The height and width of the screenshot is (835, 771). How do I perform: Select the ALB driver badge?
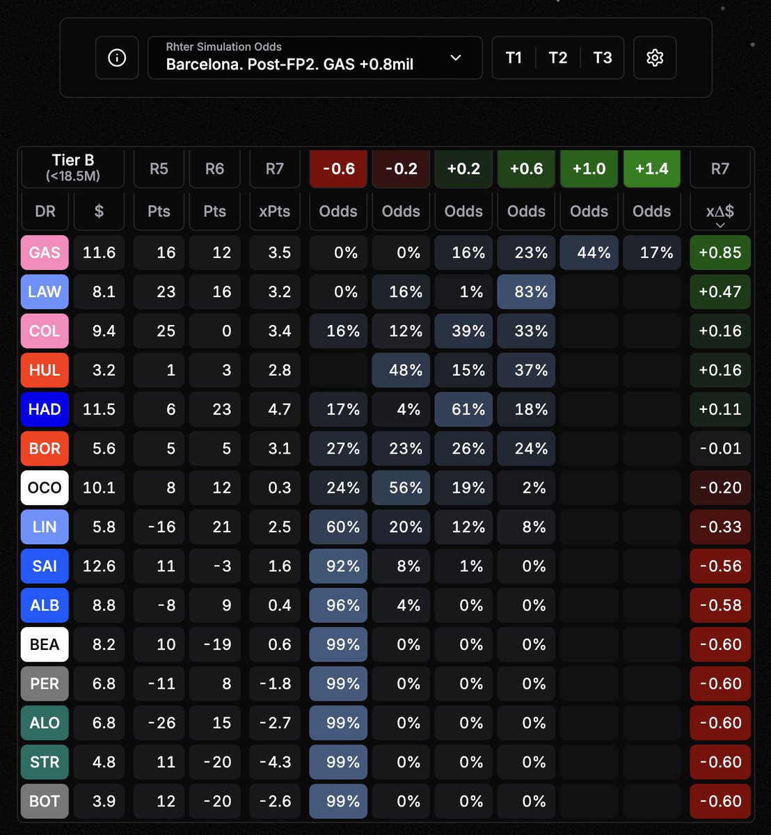45,605
